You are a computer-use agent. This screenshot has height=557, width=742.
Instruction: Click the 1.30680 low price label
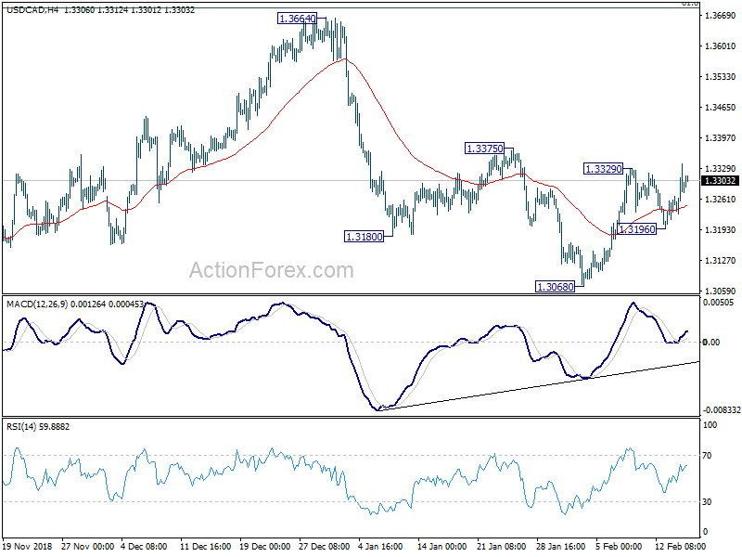[x=555, y=286]
